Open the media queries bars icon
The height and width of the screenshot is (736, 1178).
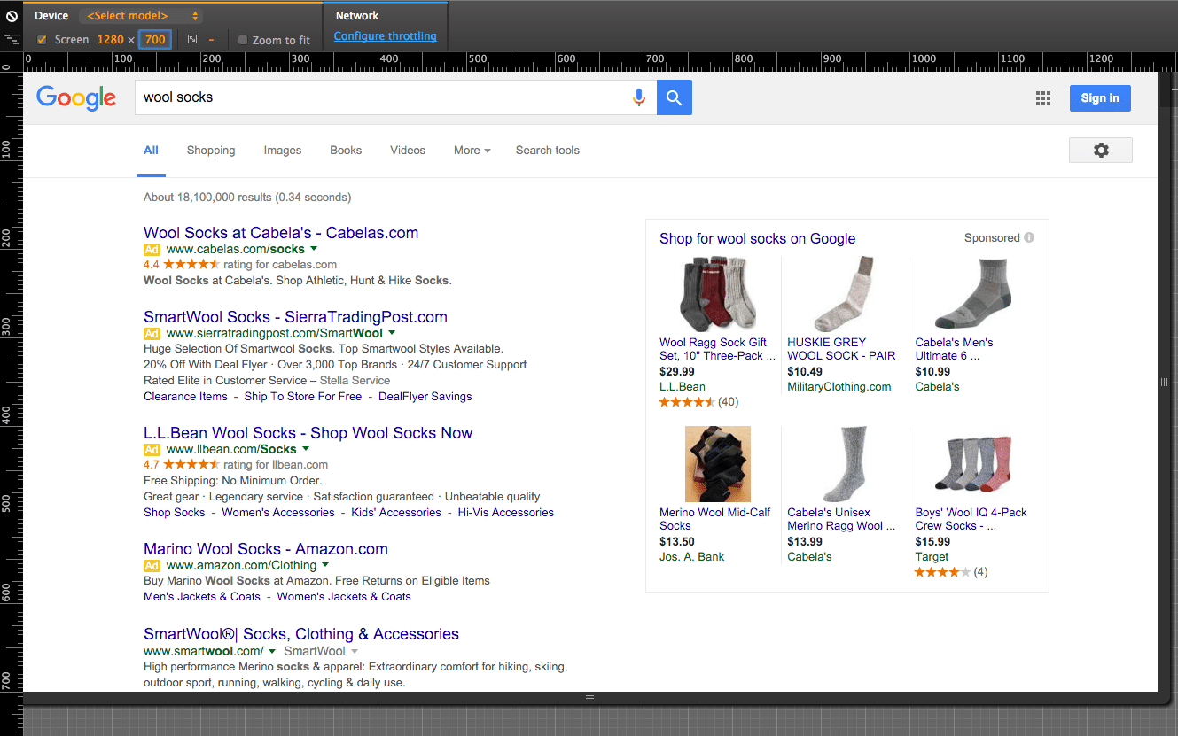click(x=12, y=39)
